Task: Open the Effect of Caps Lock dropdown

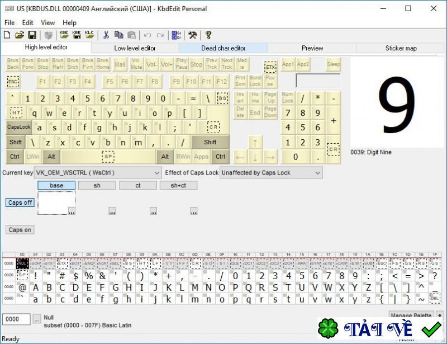Action: 317,173
